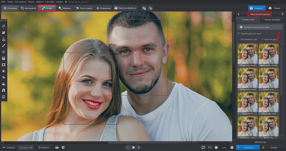Apply the Легкий загар style thumbnail
The width and height of the screenshot is (286, 151).
268,79
